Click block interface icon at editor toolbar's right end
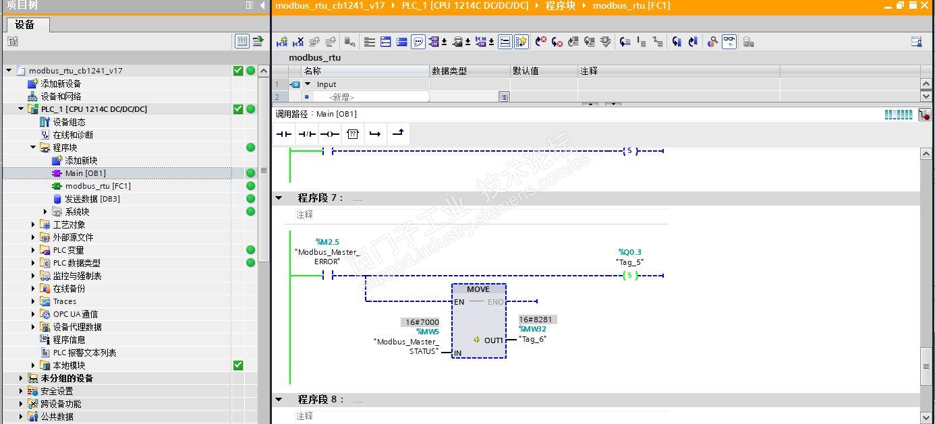The width and height of the screenshot is (935, 424). (x=916, y=42)
